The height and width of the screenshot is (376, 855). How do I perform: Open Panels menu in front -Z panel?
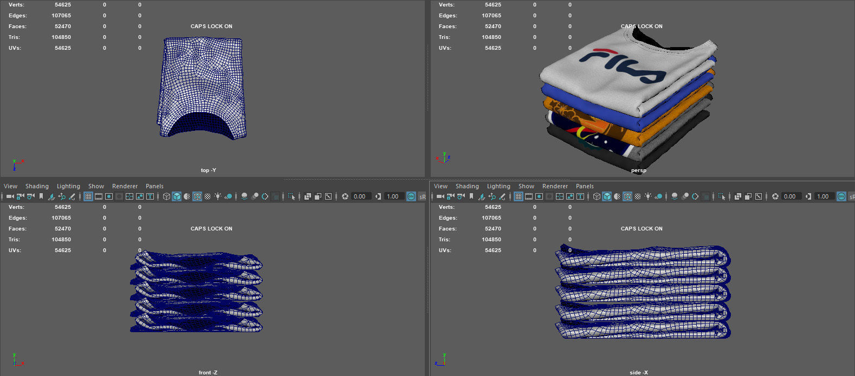(154, 186)
